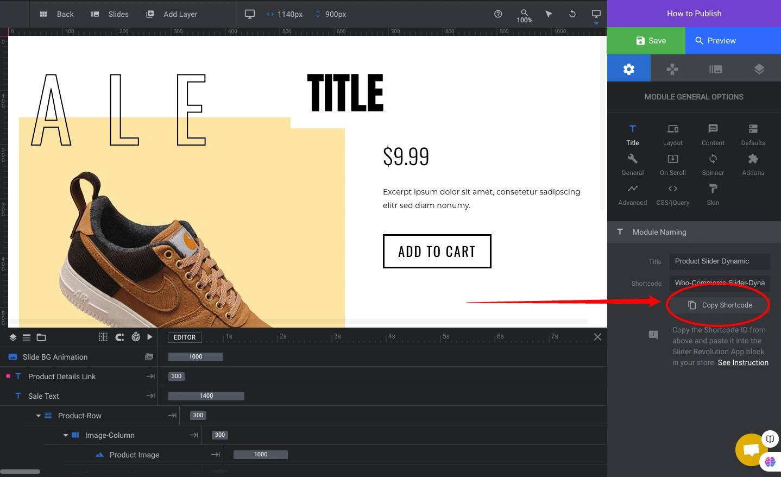Click the timeline folder icon
The width and height of the screenshot is (781, 477).
coord(41,337)
